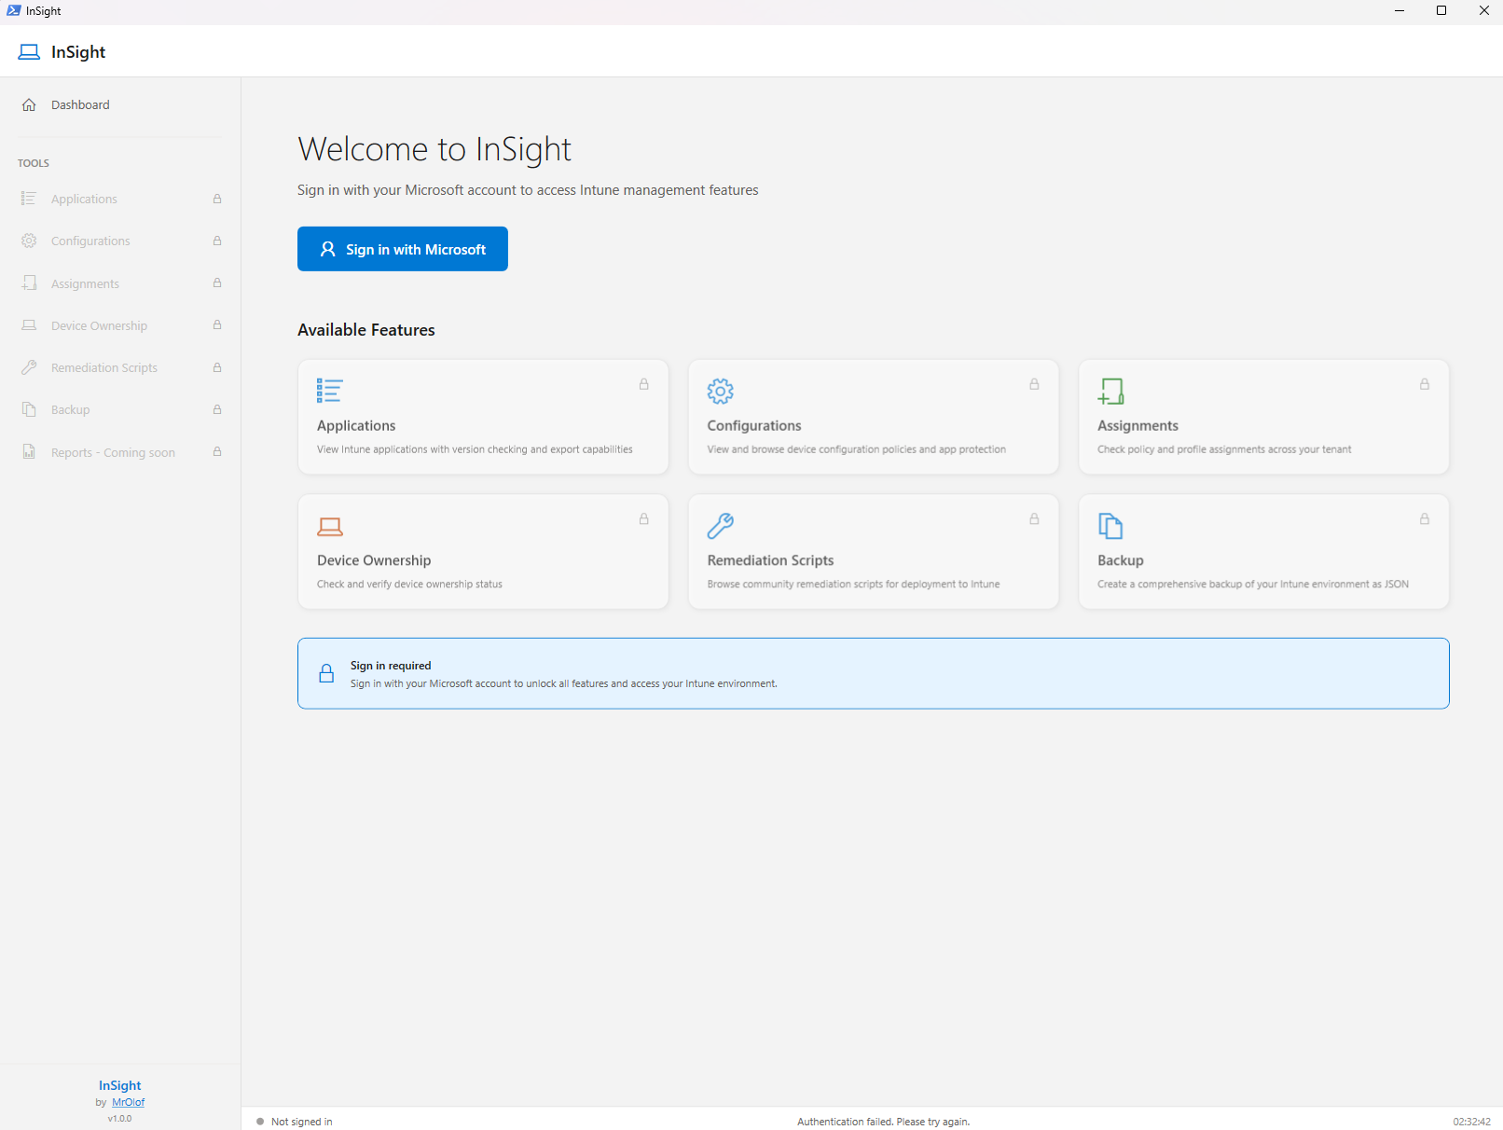Maximize the InSight window
Viewport: 1503px width, 1130px height.
1441,11
